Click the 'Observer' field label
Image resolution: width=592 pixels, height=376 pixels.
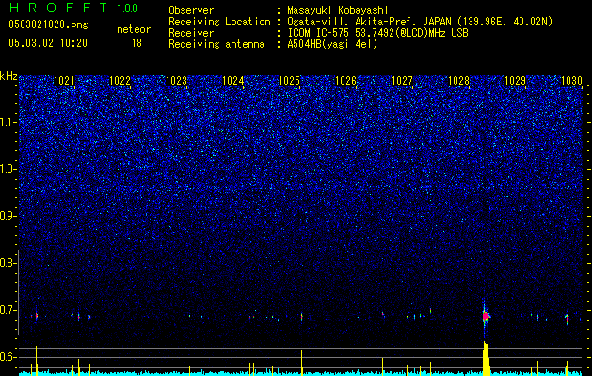pyautogui.click(x=191, y=10)
